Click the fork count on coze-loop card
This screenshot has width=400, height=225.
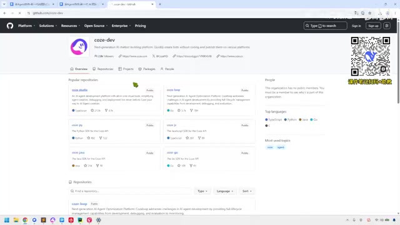(x=194, y=111)
